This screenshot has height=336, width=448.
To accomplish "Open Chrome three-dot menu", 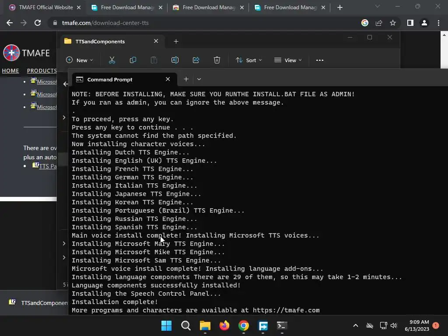I will click(438, 23).
